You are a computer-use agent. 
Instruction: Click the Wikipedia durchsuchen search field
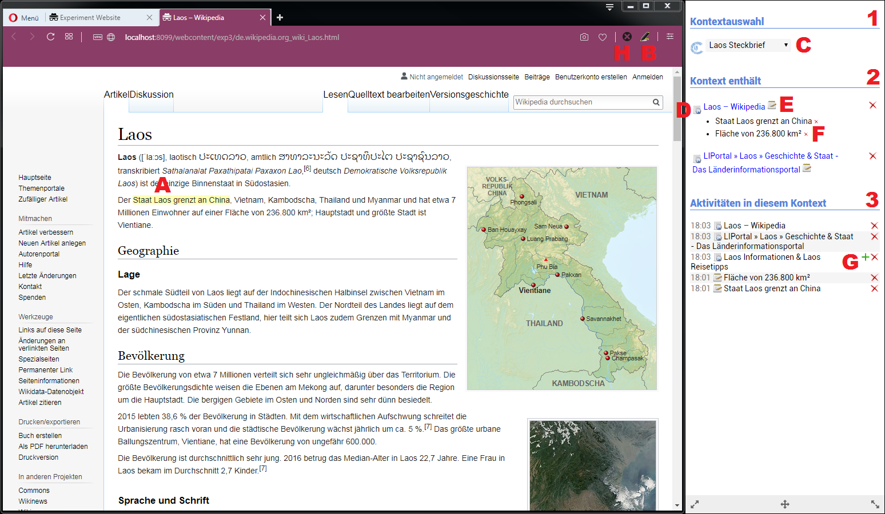[x=581, y=102]
